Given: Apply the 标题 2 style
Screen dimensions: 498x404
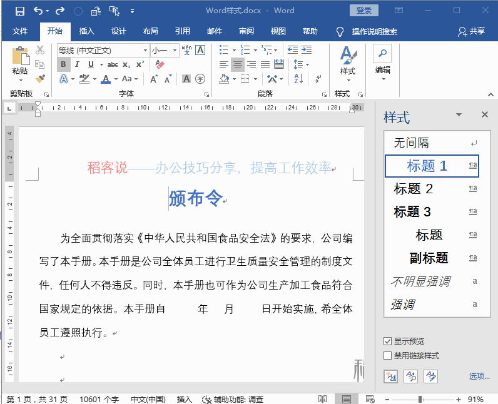Looking at the screenshot, I should click(x=432, y=189).
